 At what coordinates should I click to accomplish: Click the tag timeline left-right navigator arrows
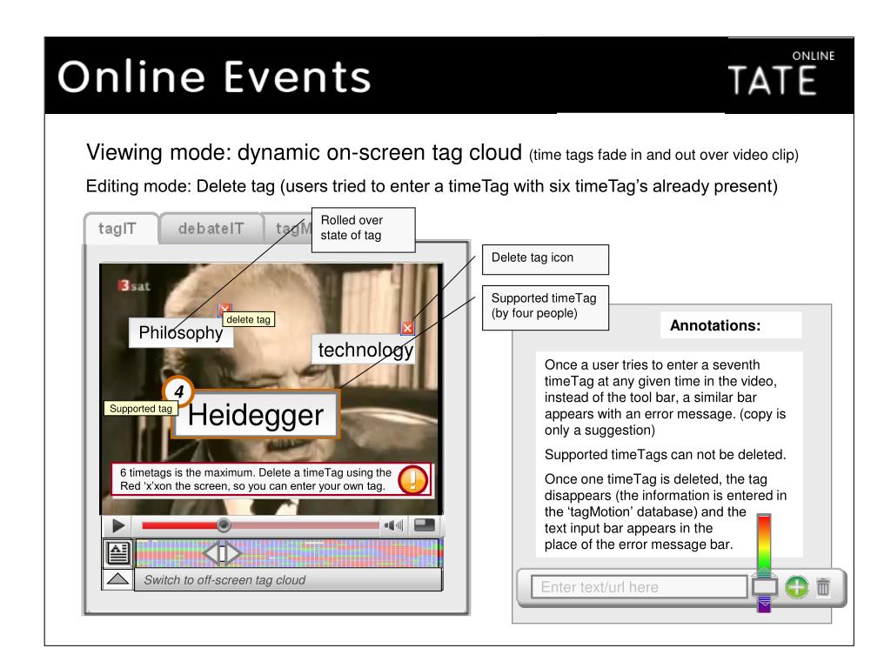(x=222, y=552)
